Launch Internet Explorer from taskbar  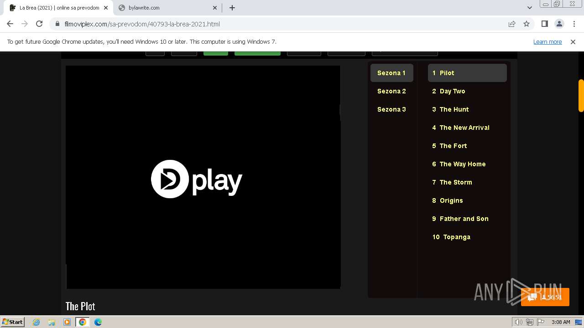(x=36, y=322)
